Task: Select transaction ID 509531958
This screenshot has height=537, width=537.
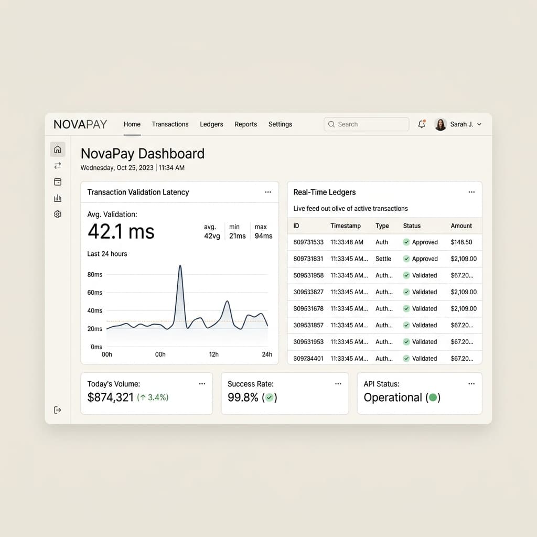Action: (x=308, y=275)
